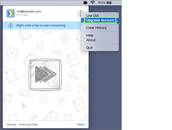Click the large sketched fast-forward Zamzar logo
Viewport: 172px width, 130px height.
click(x=45, y=75)
